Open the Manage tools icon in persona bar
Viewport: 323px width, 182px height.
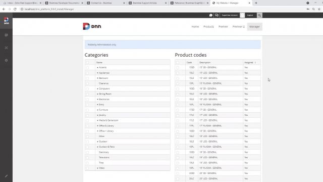6,48
